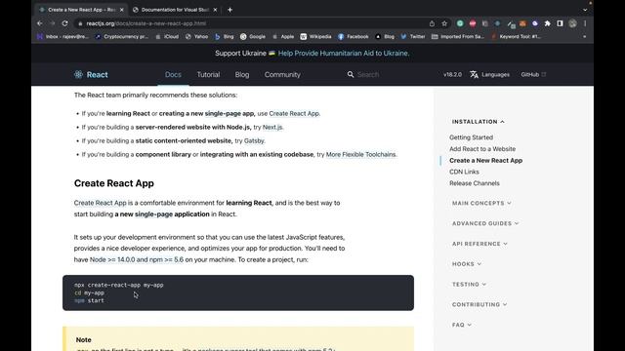Open Create a New React App in the sidebar
This screenshot has height=351, width=625.
[x=485, y=160]
